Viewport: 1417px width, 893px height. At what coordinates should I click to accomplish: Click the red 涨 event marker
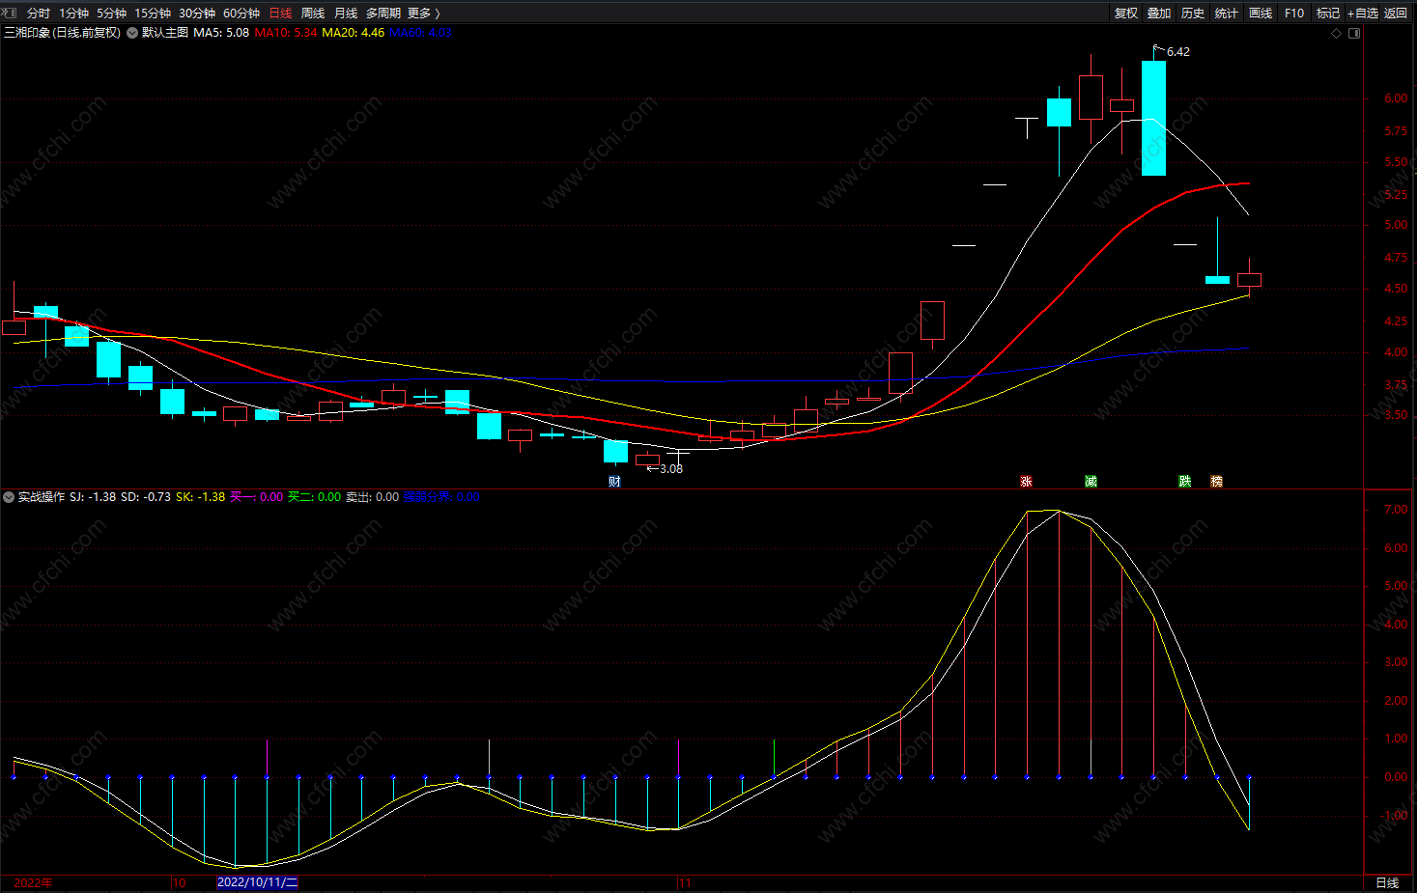pyautogui.click(x=1027, y=481)
